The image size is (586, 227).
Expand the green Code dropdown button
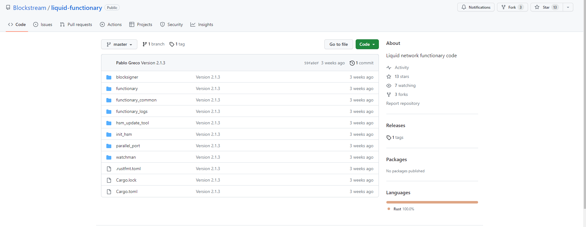point(367,44)
